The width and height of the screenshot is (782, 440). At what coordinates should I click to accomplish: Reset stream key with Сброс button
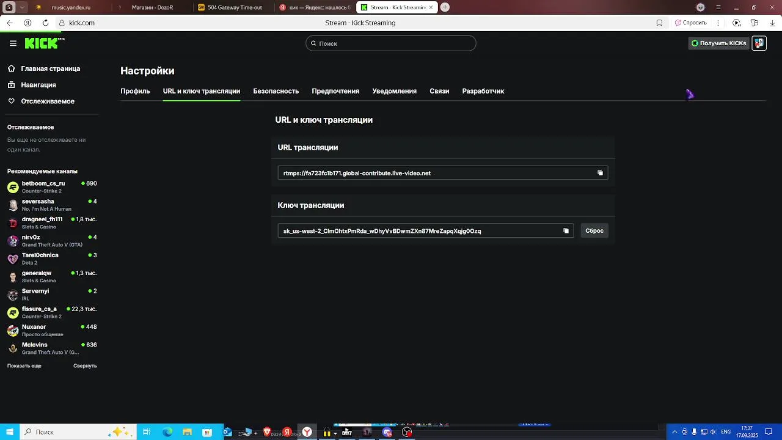[x=594, y=231]
